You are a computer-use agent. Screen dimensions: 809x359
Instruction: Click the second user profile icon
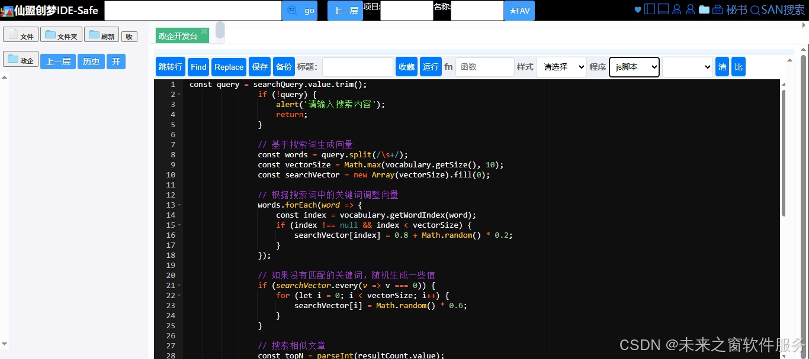[690, 9]
